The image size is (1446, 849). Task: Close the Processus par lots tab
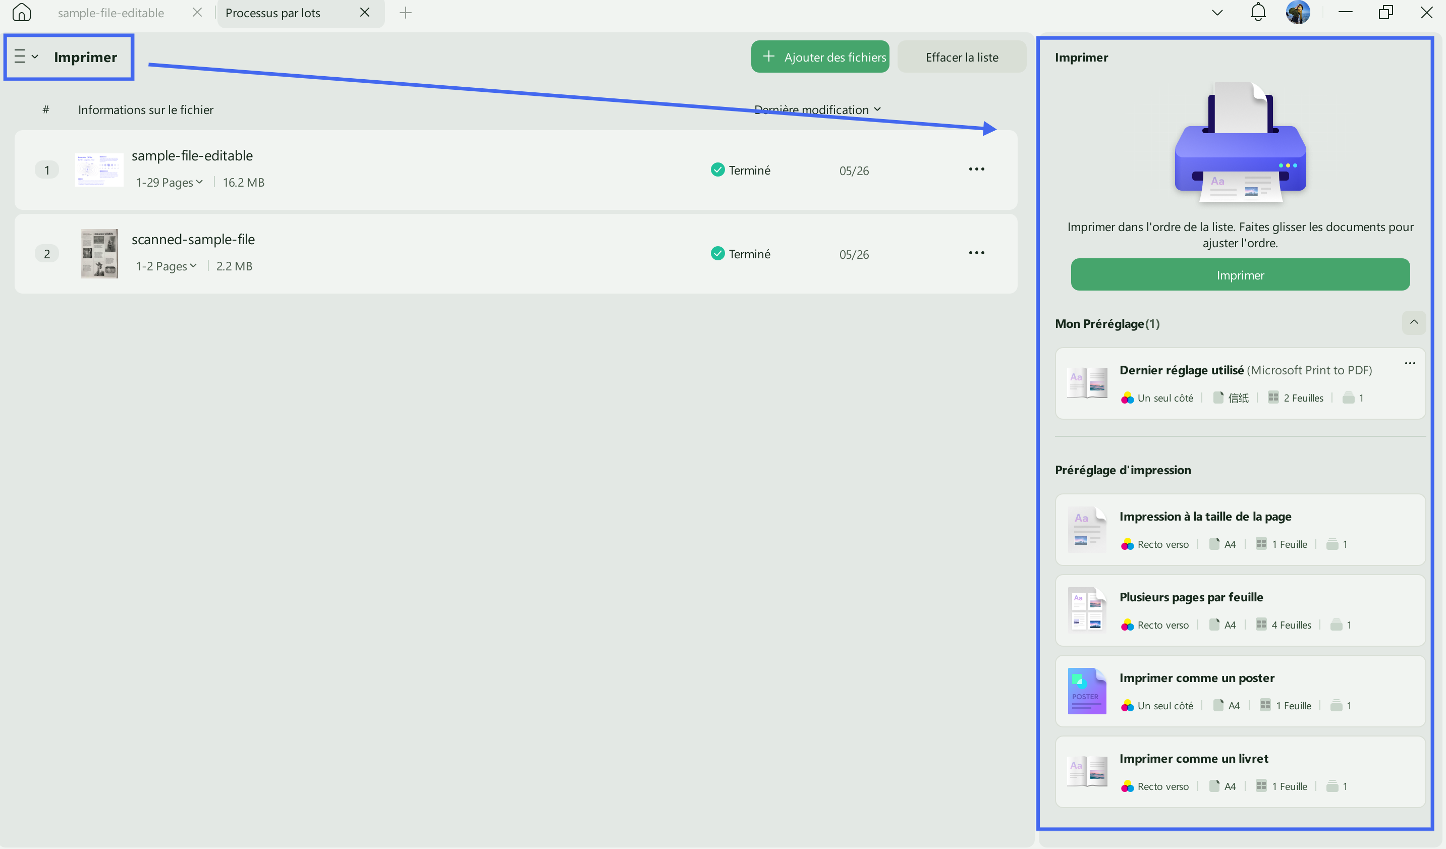tap(365, 13)
